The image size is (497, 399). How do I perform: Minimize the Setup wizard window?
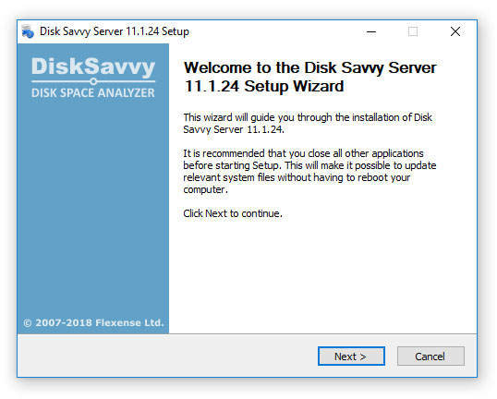pyautogui.click(x=371, y=31)
